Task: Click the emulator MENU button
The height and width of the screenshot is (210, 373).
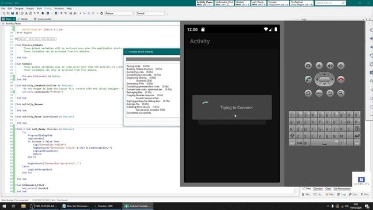Action: [x=319, y=93]
